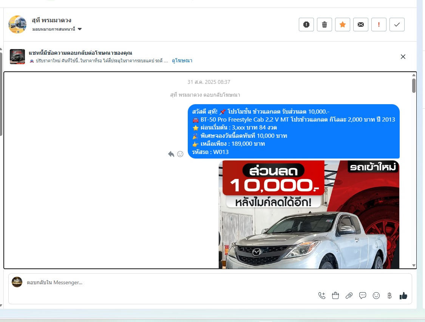Send a thumbs-up like
This screenshot has height=322, width=425.
pyautogui.click(x=403, y=296)
